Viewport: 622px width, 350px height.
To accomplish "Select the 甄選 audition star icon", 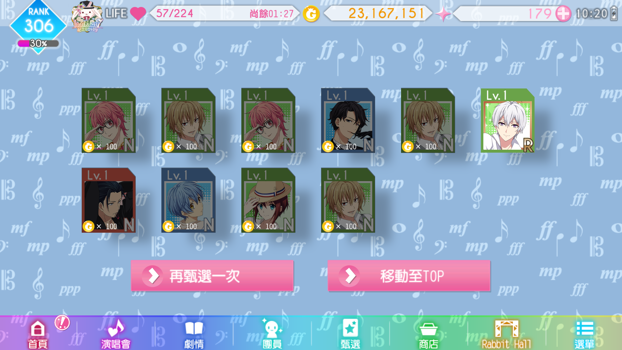I will (350, 334).
